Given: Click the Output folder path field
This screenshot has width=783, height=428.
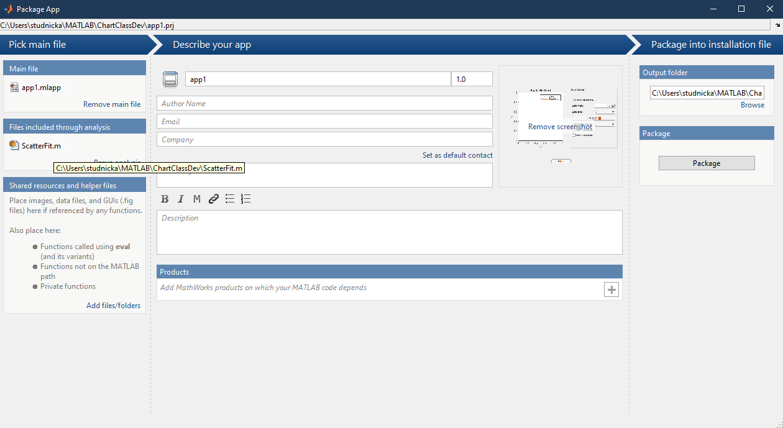Looking at the screenshot, I should point(708,93).
